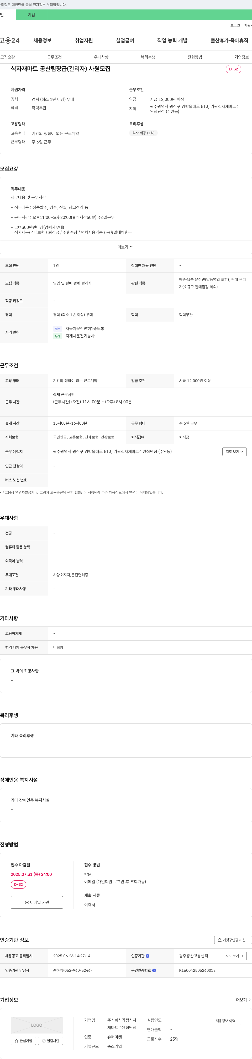Apply using the 이메일 지원 button
The image size is (252, 1059).
click(x=37, y=902)
